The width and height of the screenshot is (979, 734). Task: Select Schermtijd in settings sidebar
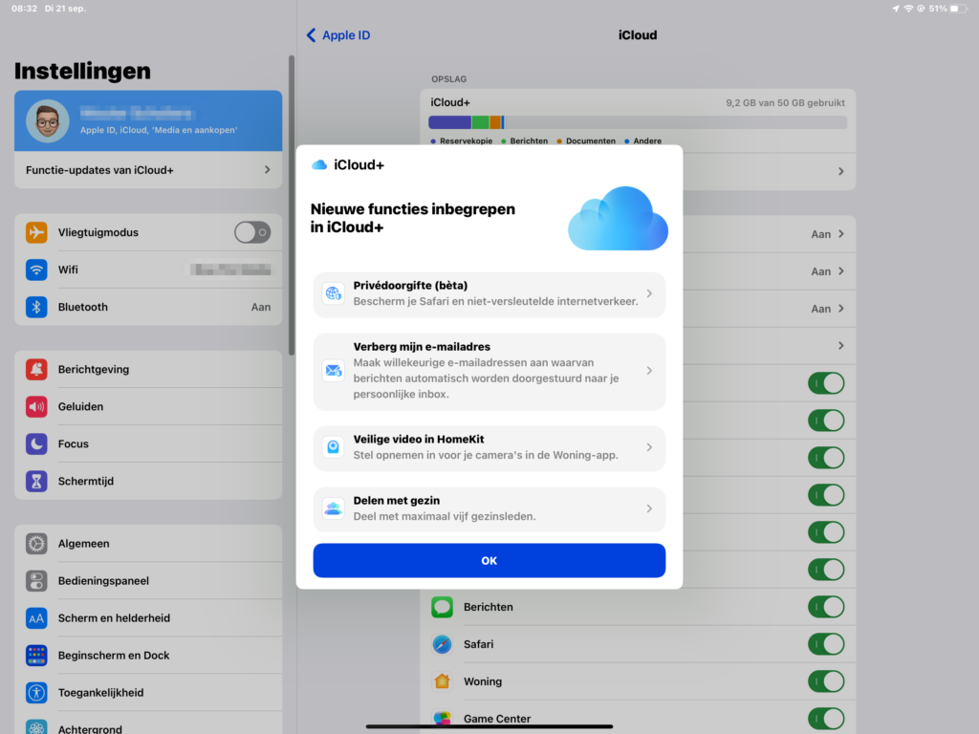pos(148,482)
